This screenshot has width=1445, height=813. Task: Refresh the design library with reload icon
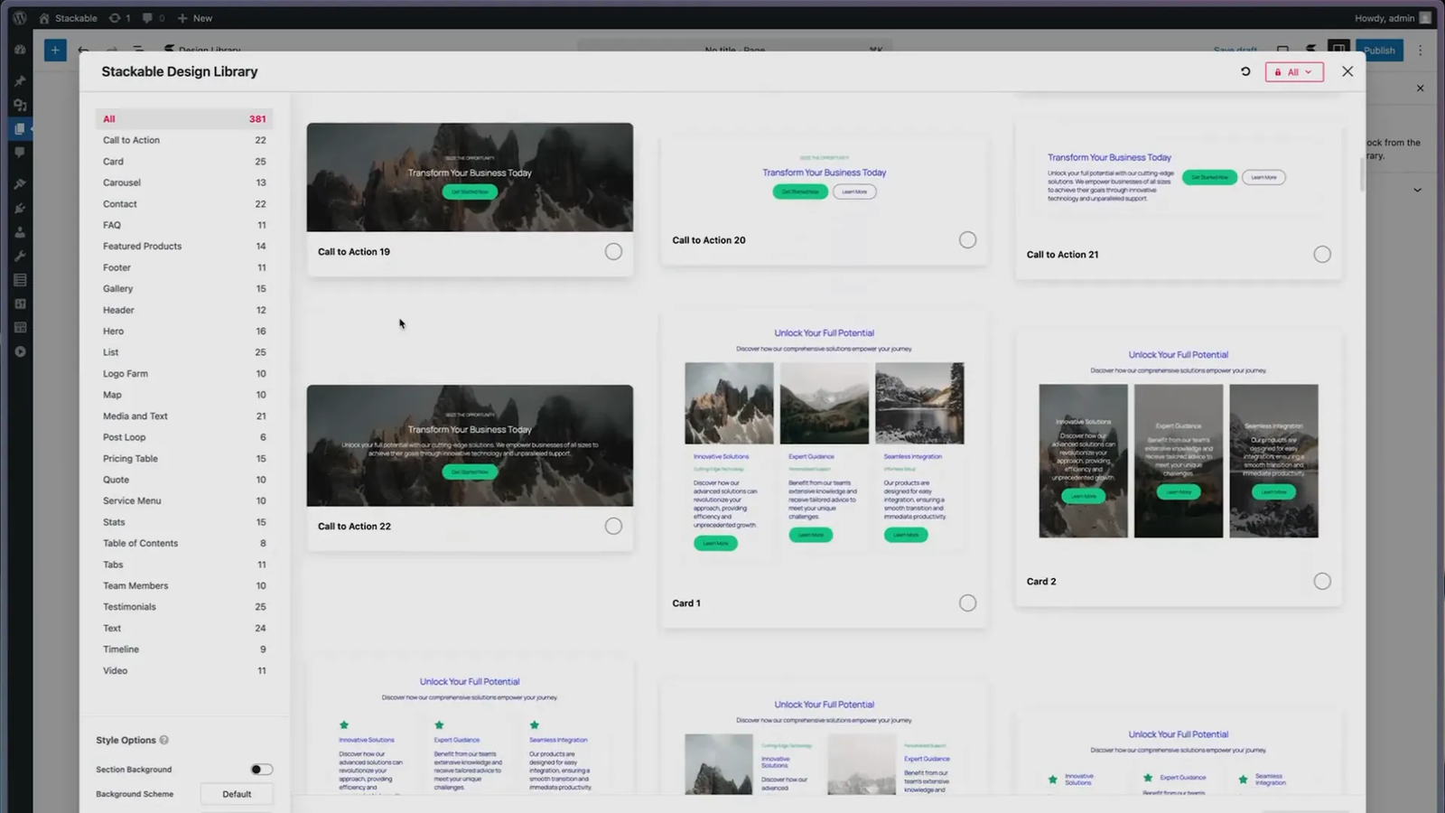pyautogui.click(x=1245, y=71)
